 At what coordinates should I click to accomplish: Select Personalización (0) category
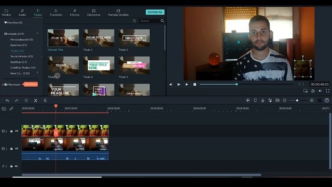pyautogui.click(x=22, y=39)
